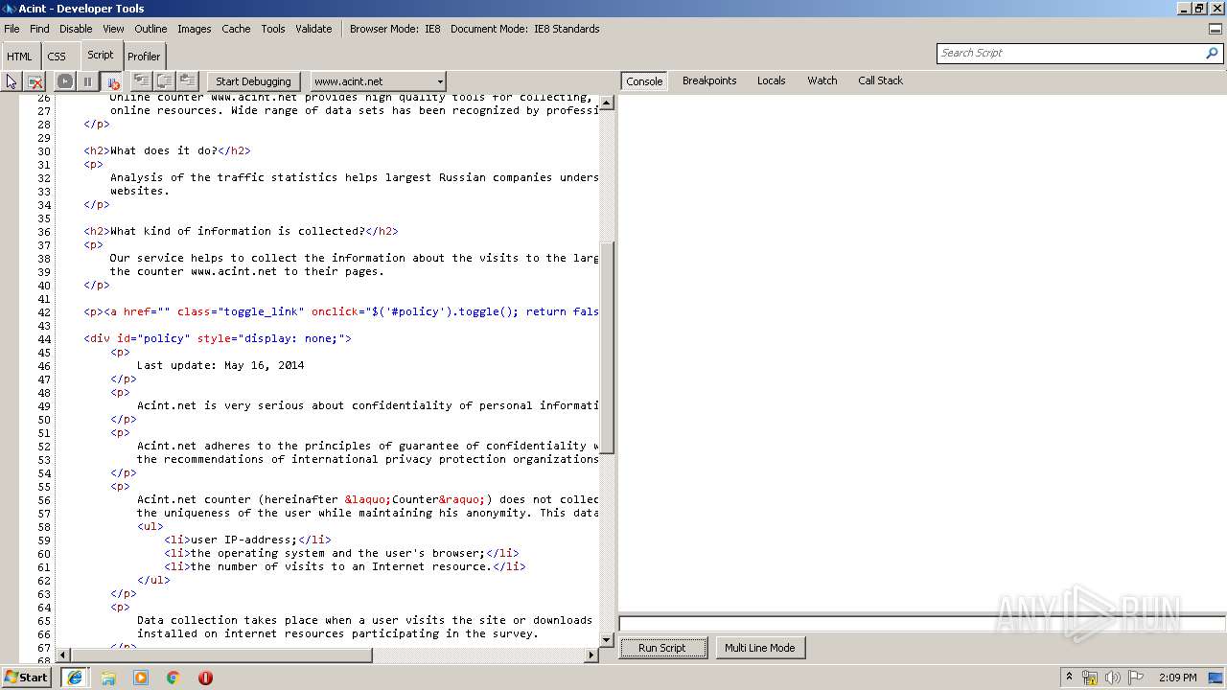This screenshot has width=1227, height=690.
Task: Open Google Chrome taskbar icon
Action: tap(174, 678)
